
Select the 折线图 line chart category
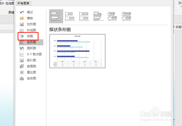(31, 30)
